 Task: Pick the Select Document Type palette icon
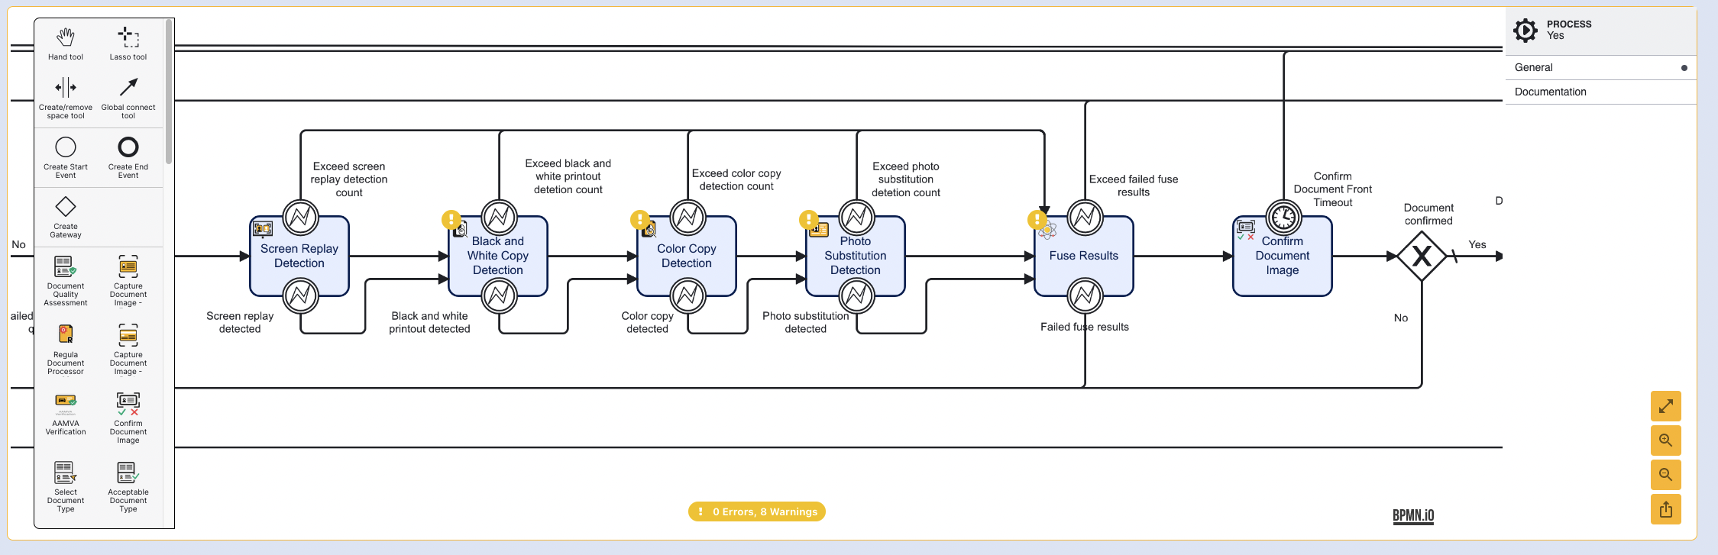(x=66, y=473)
